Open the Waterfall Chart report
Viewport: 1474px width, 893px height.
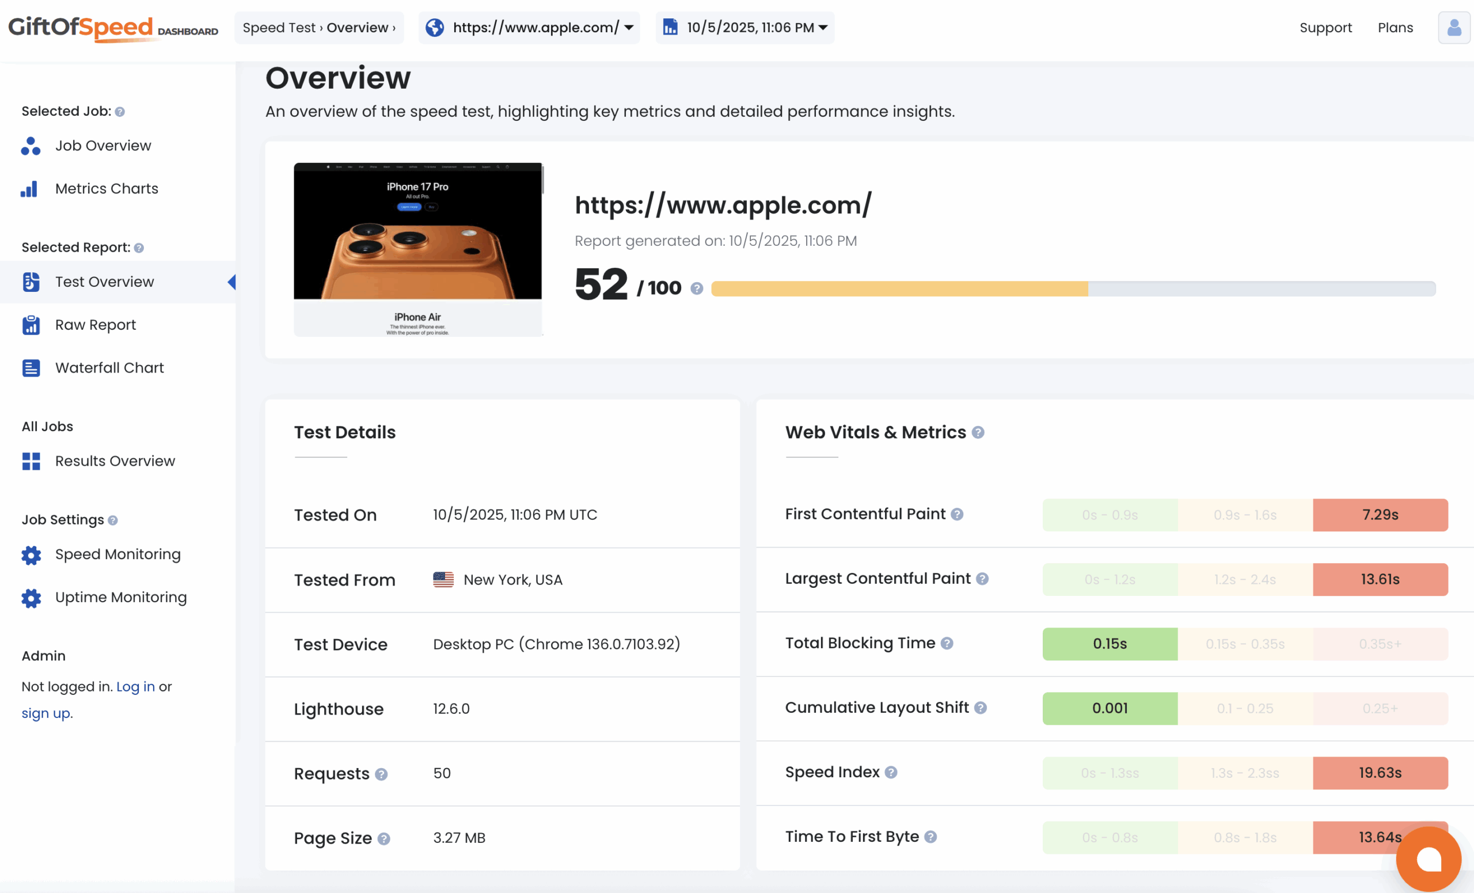(109, 367)
